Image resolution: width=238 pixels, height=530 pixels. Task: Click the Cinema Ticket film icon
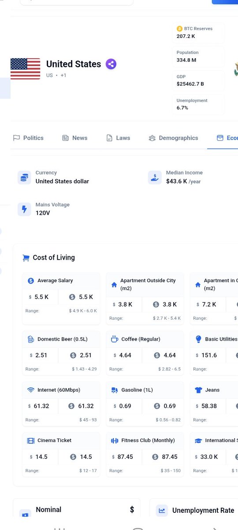[31, 440]
